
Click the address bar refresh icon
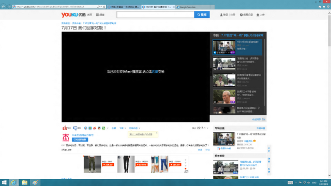tap(104, 7)
